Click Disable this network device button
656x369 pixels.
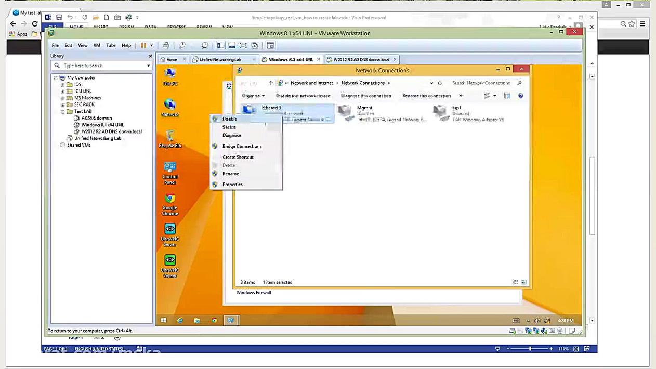303,96
